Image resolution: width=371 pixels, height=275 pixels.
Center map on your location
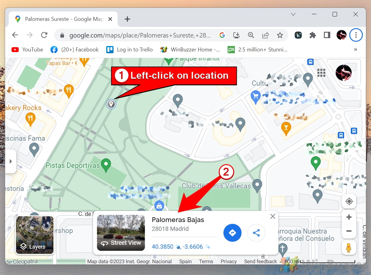click(349, 201)
